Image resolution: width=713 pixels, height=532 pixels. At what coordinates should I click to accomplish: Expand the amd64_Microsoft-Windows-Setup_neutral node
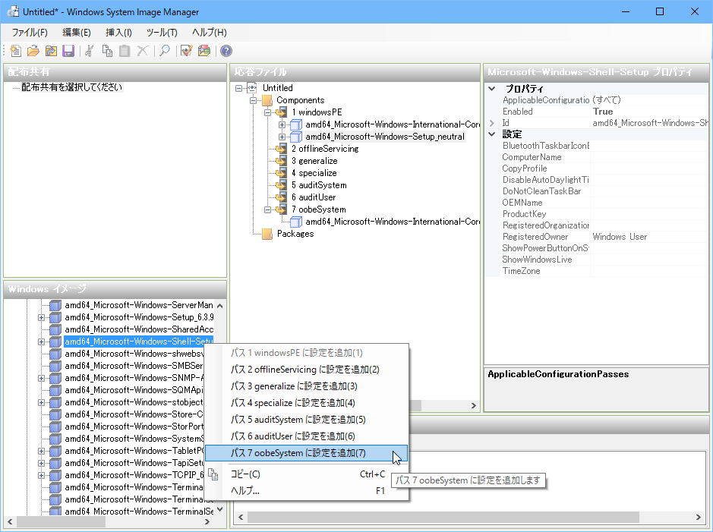(282, 137)
